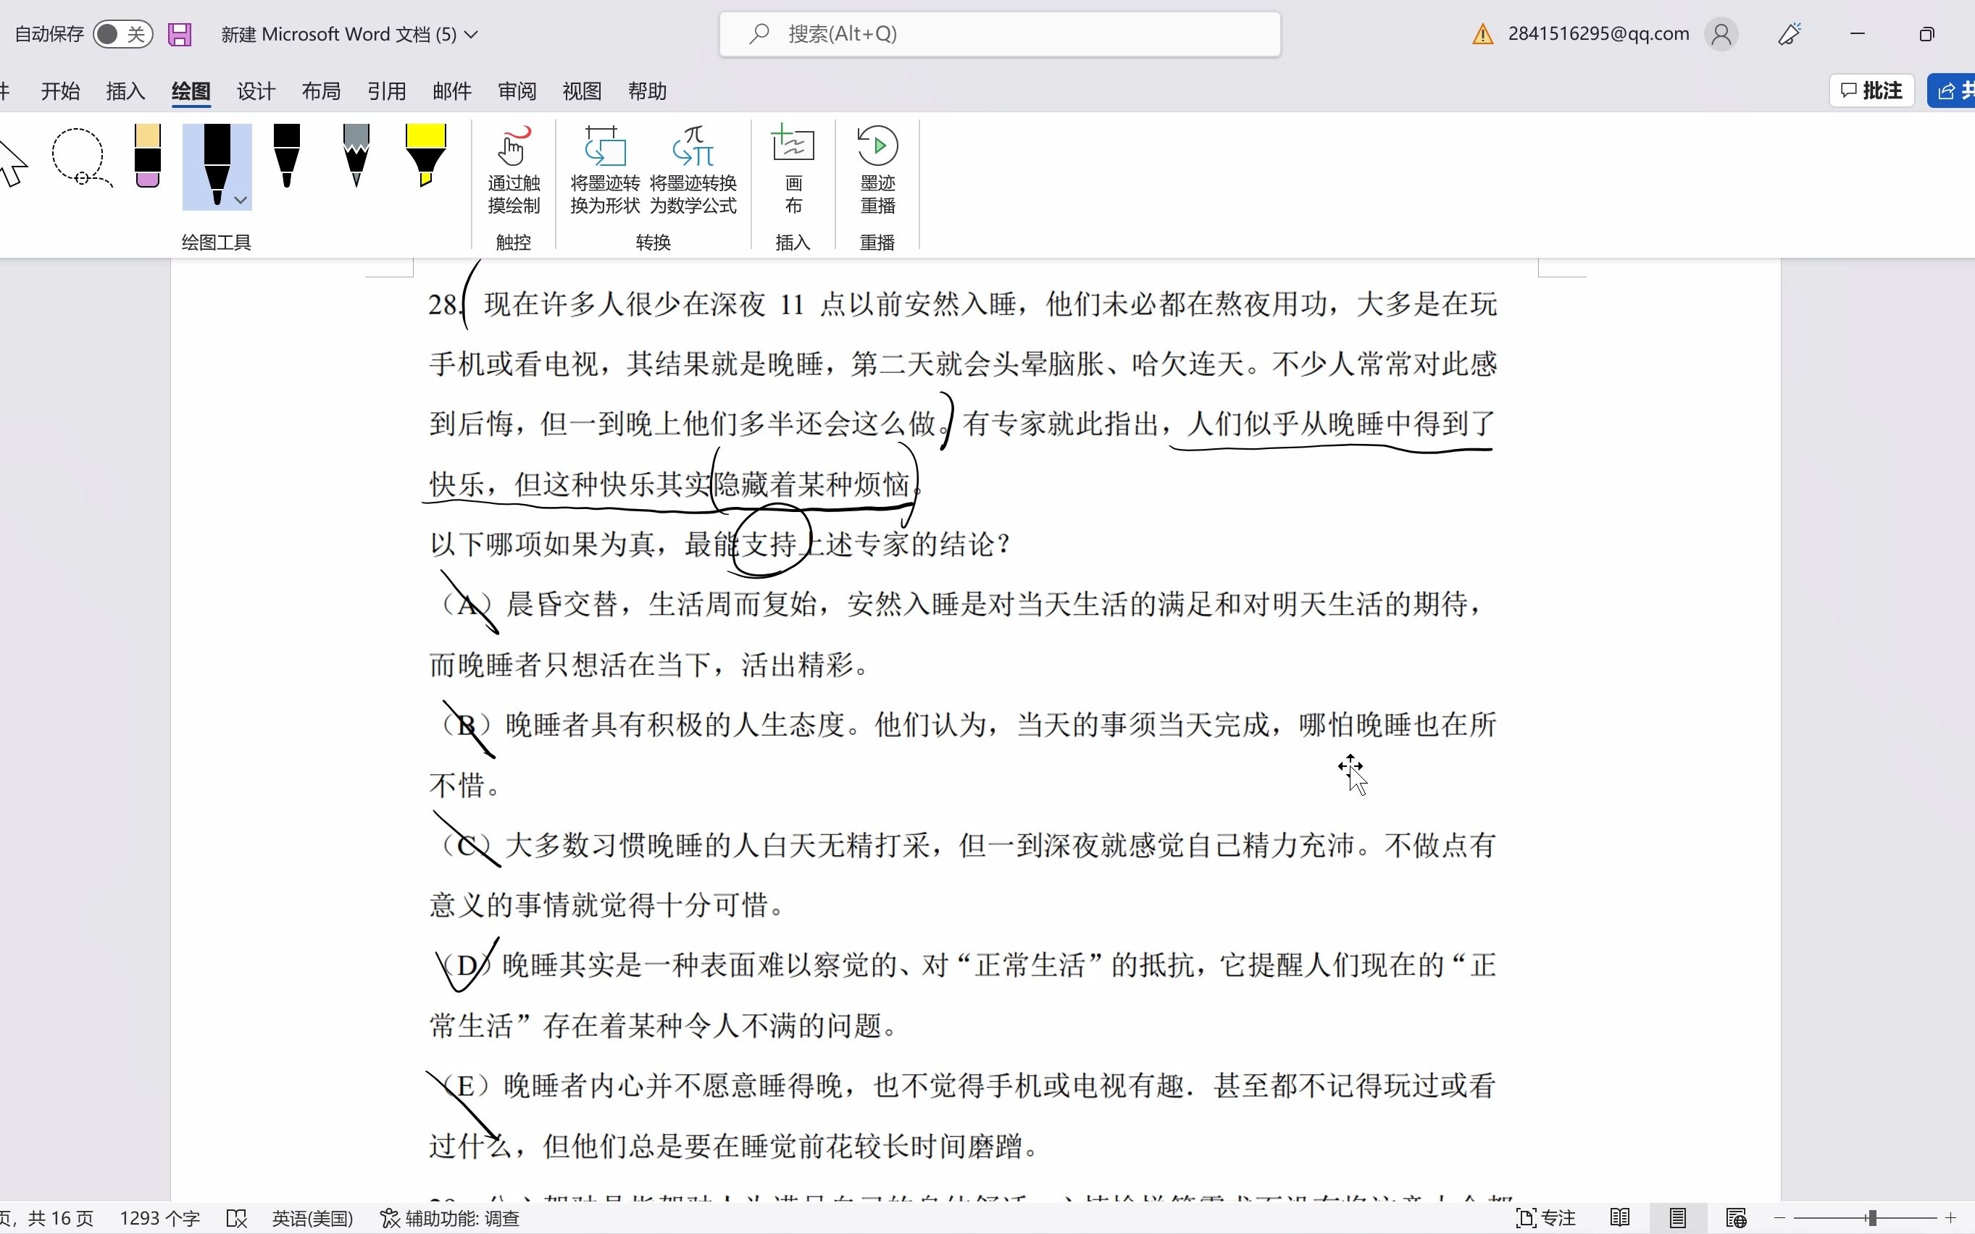
Task: Click language 英语(美国) in status bar
Action: 313,1219
